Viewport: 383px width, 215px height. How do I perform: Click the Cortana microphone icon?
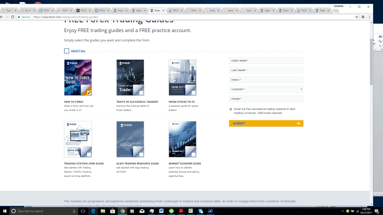[74, 211]
